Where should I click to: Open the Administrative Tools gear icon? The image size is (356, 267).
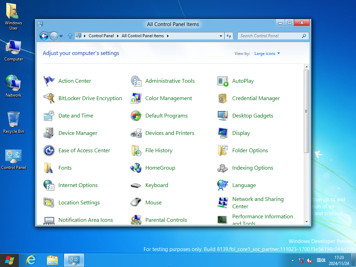pyautogui.click(x=136, y=81)
